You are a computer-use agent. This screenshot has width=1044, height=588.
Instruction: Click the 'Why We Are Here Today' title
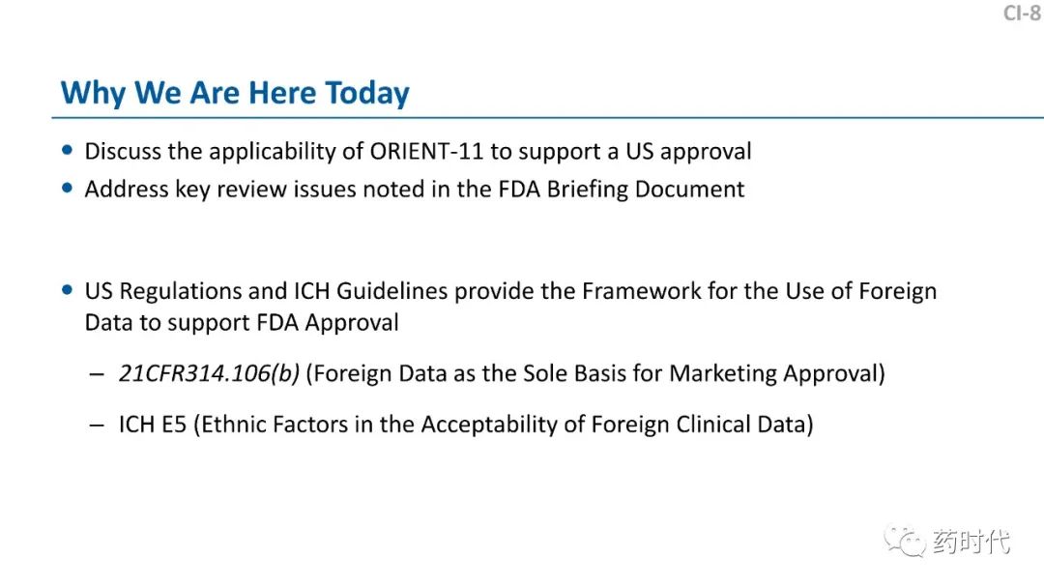coord(235,92)
